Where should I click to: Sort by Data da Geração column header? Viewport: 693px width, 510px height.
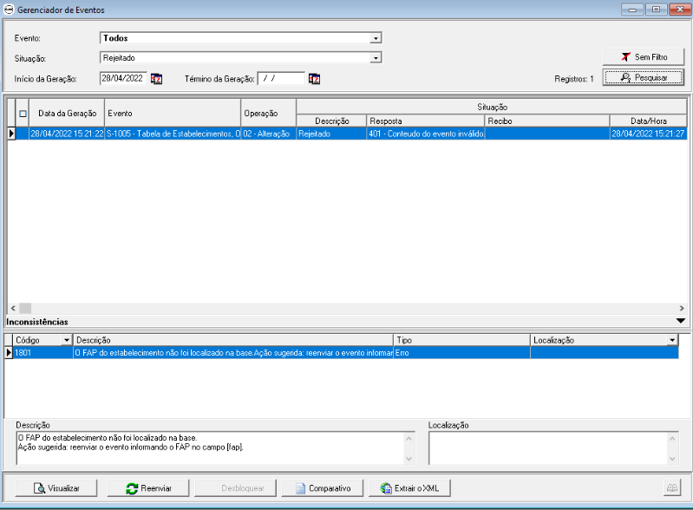(67, 114)
